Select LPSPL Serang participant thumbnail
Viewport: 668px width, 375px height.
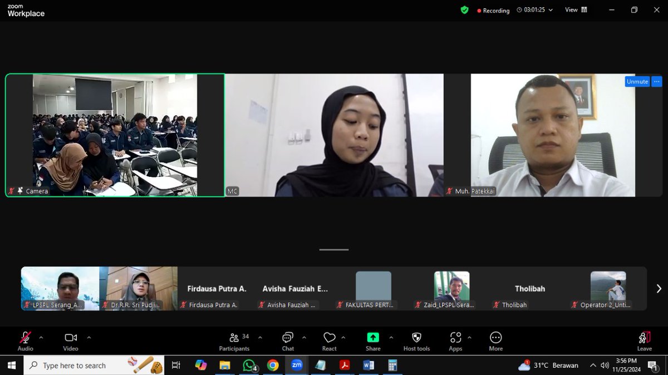60,288
